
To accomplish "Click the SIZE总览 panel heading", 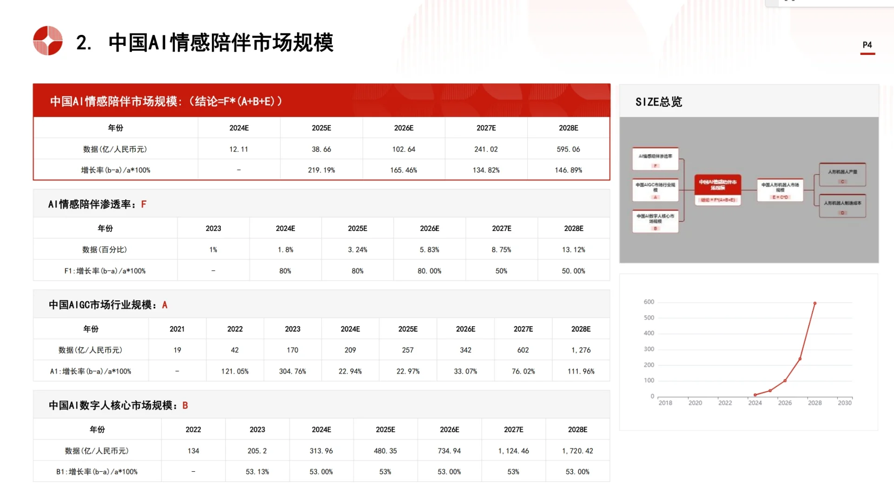I will click(x=658, y=102).
